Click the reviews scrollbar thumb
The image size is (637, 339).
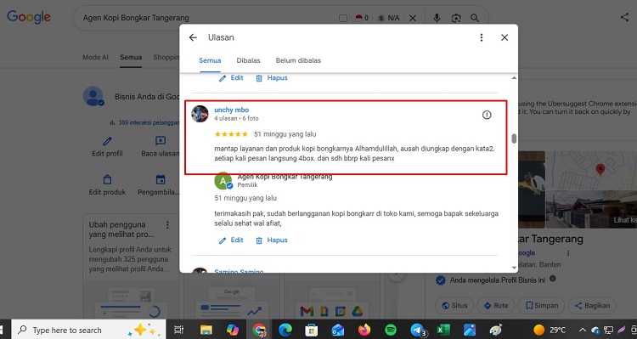coord(514,138)
